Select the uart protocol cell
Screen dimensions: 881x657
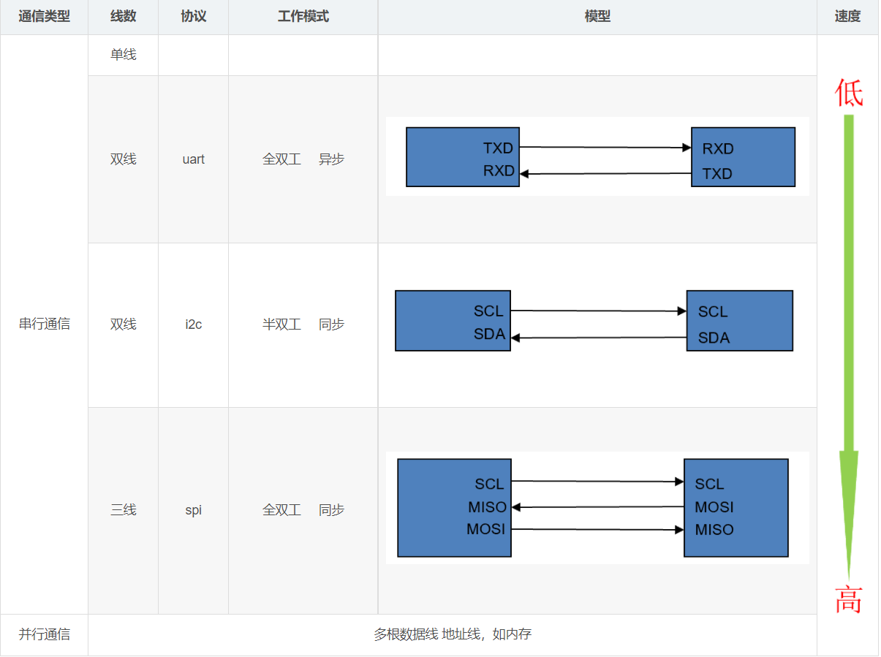[193, 159]
